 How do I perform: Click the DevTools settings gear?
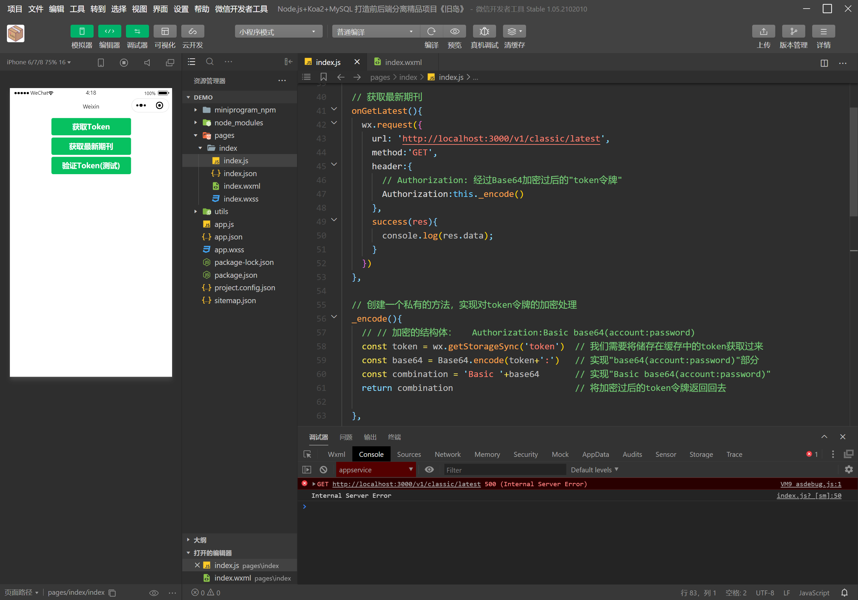(848, 469)
